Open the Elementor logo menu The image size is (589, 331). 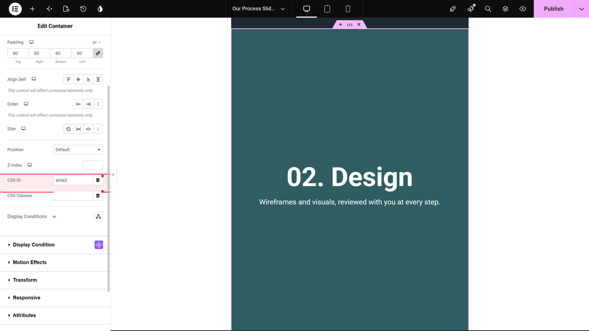[x=15, y=9]
